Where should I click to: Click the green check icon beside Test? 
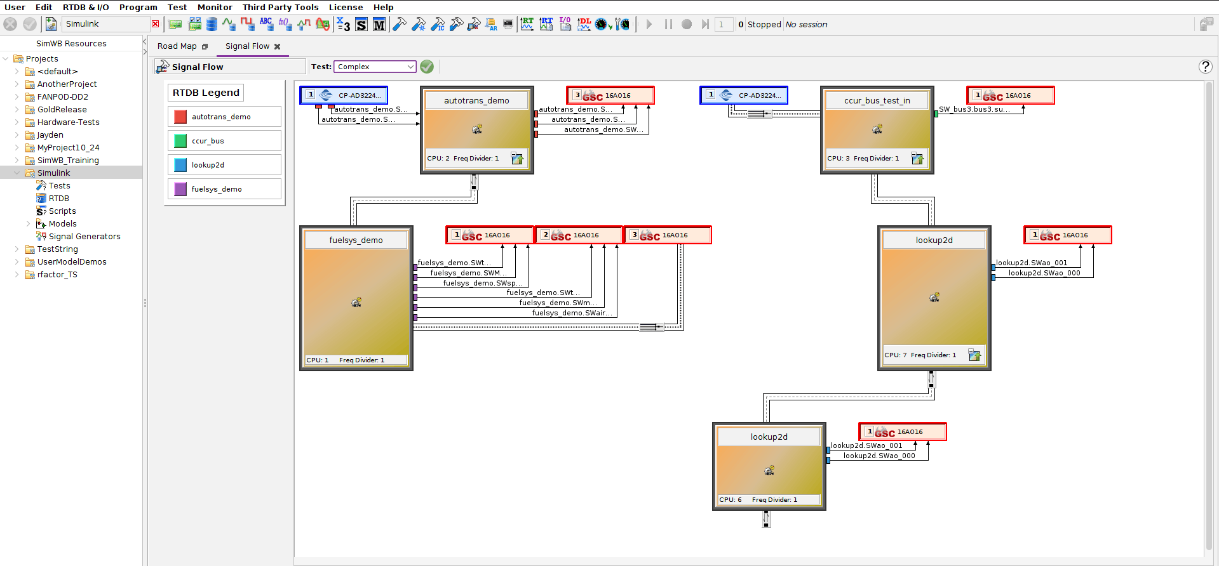coord(427,67)
